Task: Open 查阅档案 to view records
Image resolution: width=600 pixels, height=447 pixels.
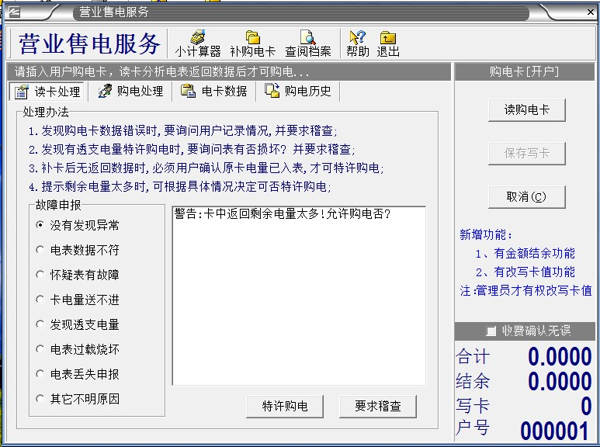Action: (x=307, y=43)
